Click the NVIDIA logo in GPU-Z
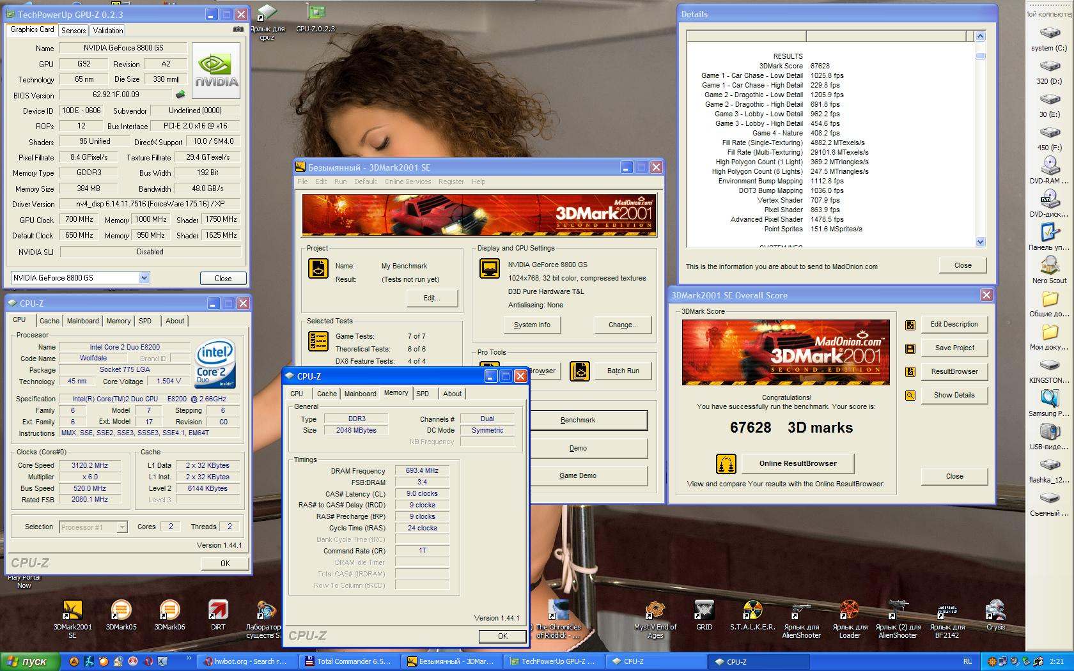1074x671 pixels. [x=216, y=70]
